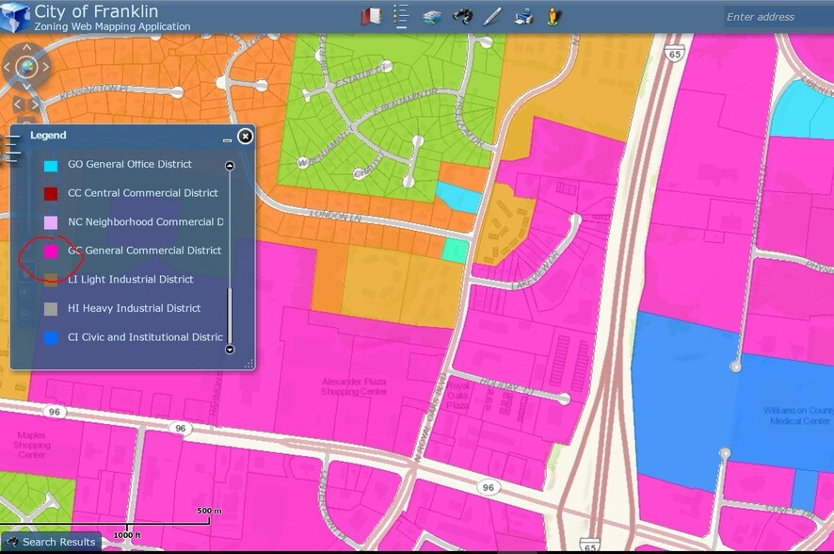Click the legend list icon in toolbar

click(401, 16)
